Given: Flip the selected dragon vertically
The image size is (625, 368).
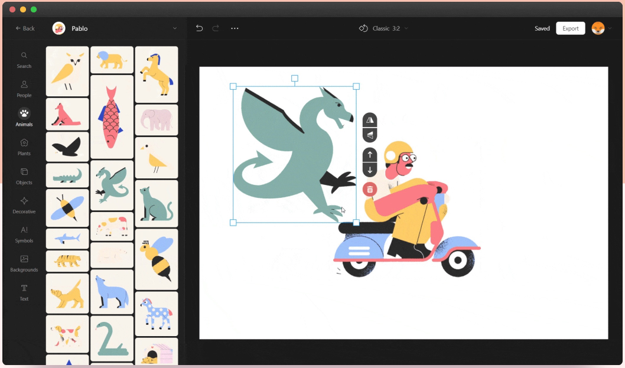Looking at the screenshot, I should 369,134.
